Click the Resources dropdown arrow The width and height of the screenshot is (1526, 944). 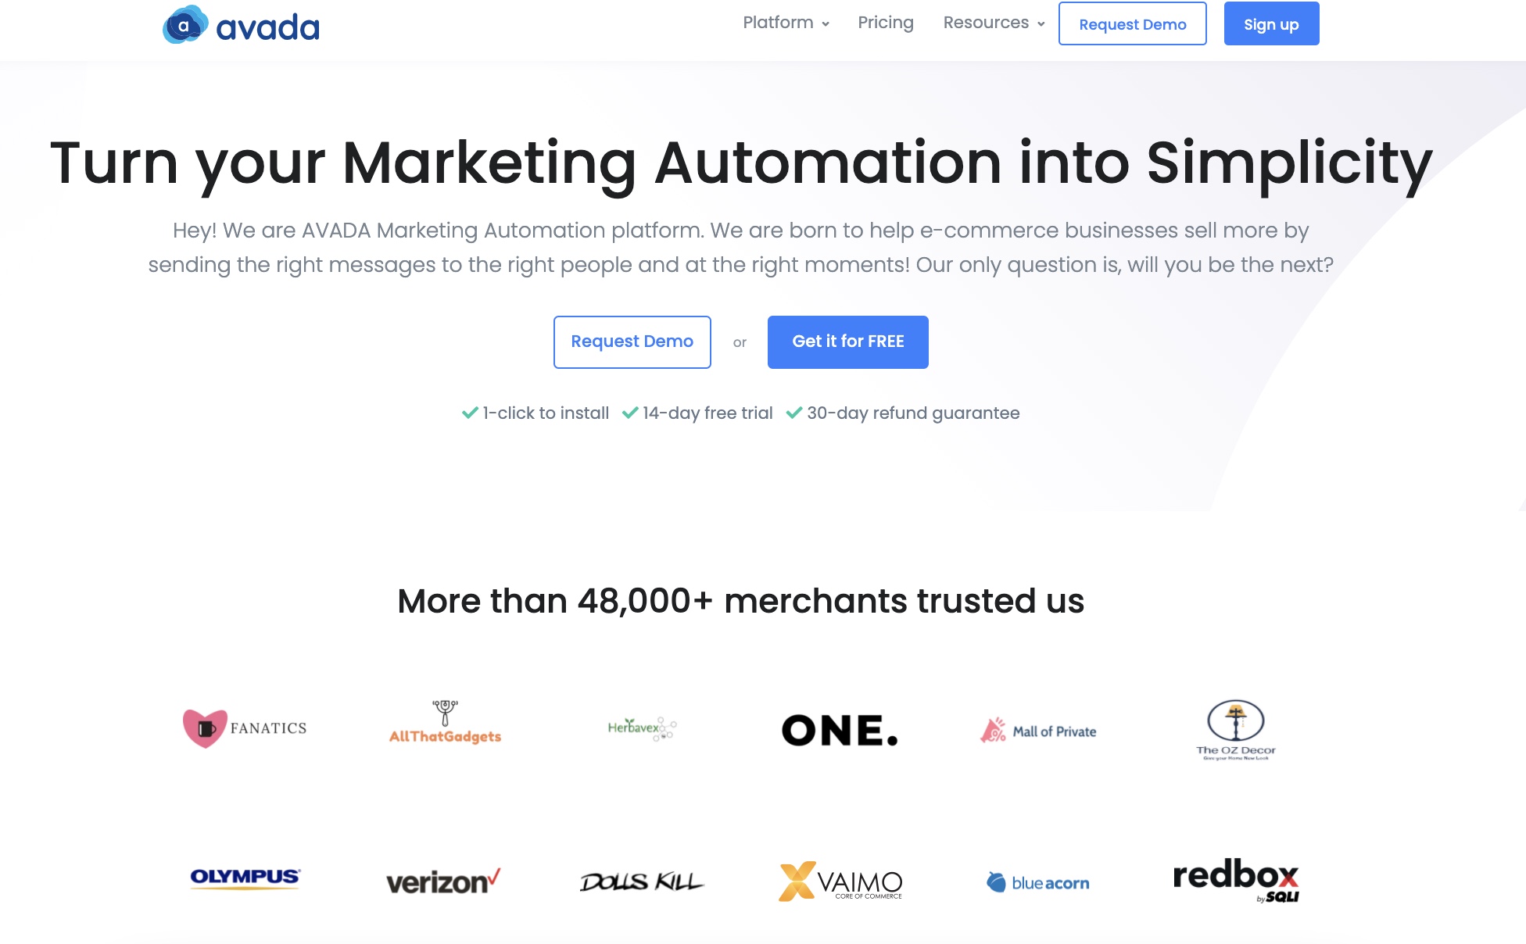pos(1041,24)
